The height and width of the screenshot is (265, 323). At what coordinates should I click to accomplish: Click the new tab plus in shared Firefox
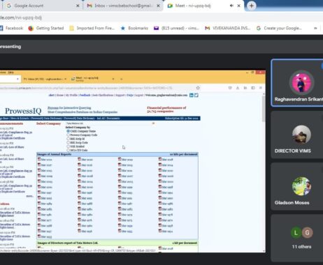pos(121,79)
